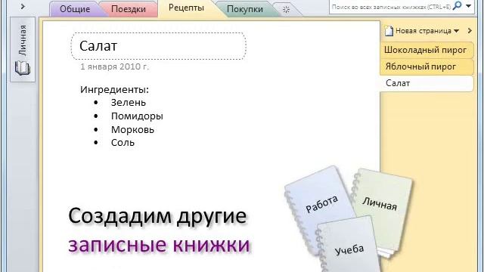Viewport: 484px width, 272px height.
Task: Create a new section with the asterisk tab
Action: (x=286, y=10)
